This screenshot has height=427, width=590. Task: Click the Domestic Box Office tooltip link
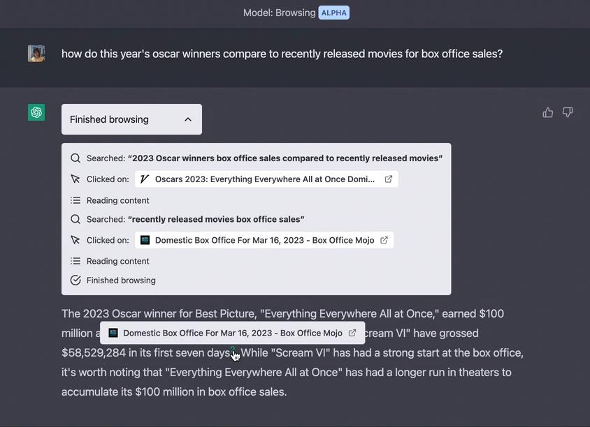[x=232, y=333]
